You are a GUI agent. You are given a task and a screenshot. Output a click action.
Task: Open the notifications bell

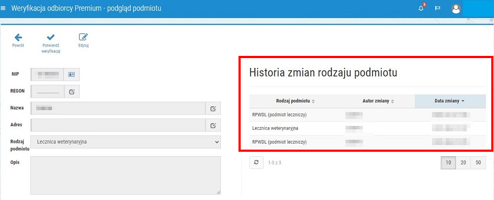tap(421, 8)
